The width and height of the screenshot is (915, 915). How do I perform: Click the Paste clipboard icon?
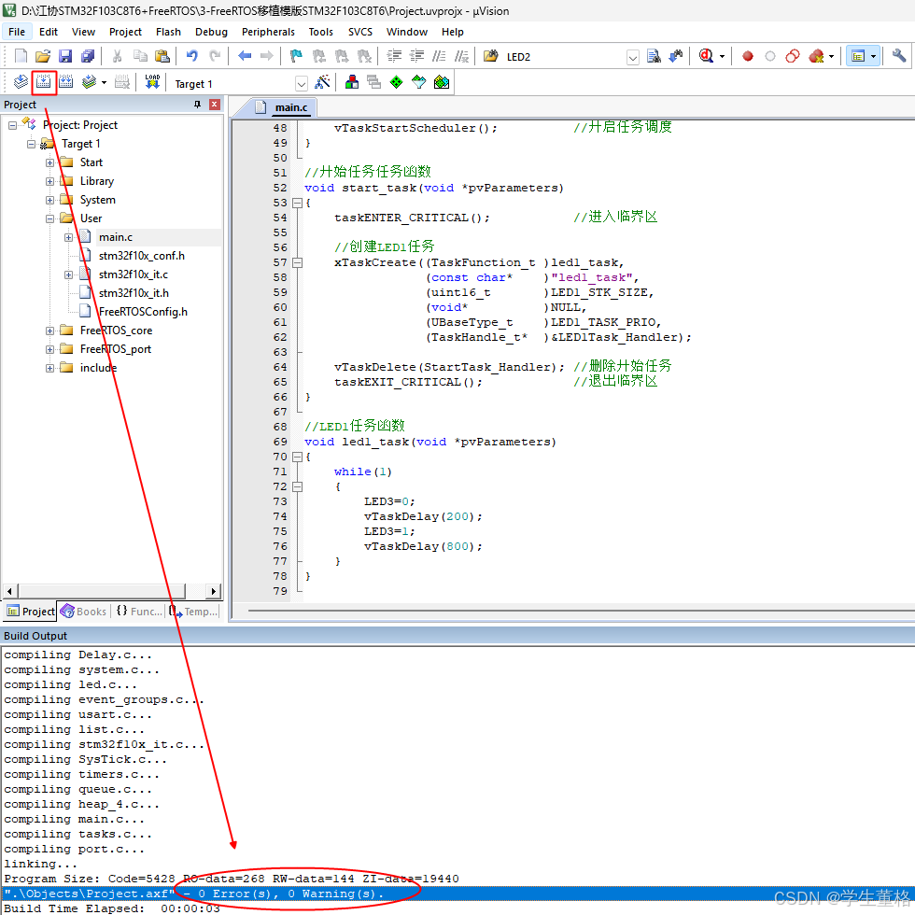pos(162,56)
